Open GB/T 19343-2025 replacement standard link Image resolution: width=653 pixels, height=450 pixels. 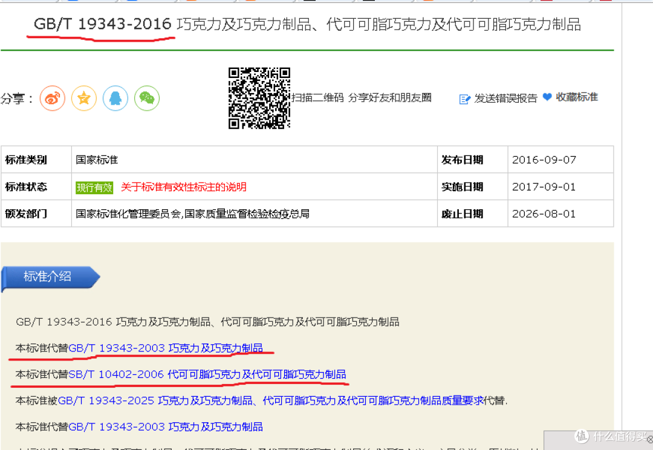(x=270, y=400)
